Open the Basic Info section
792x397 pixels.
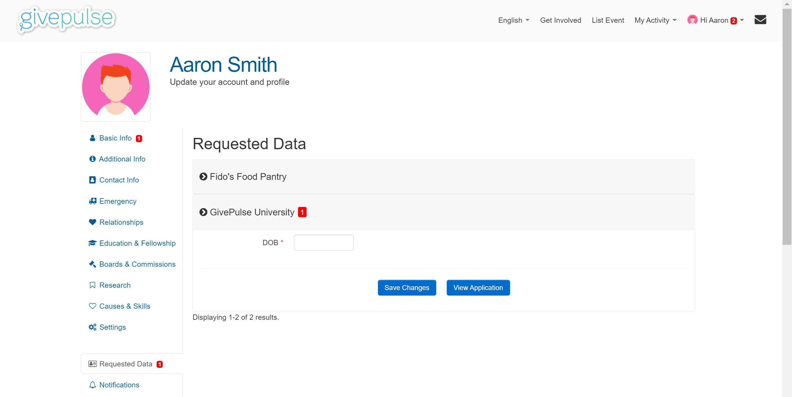point(115,138)
